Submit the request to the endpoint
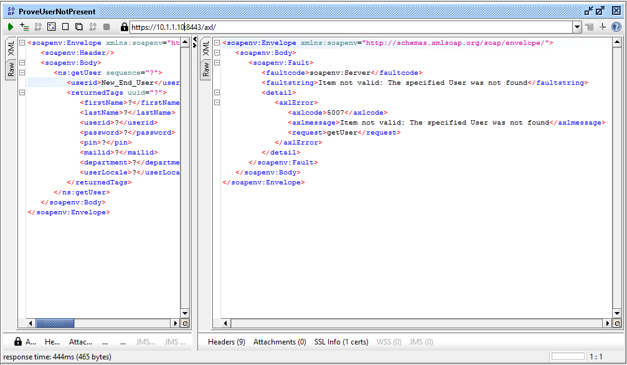This screenshot has width=627, height=365. [10, 27]
